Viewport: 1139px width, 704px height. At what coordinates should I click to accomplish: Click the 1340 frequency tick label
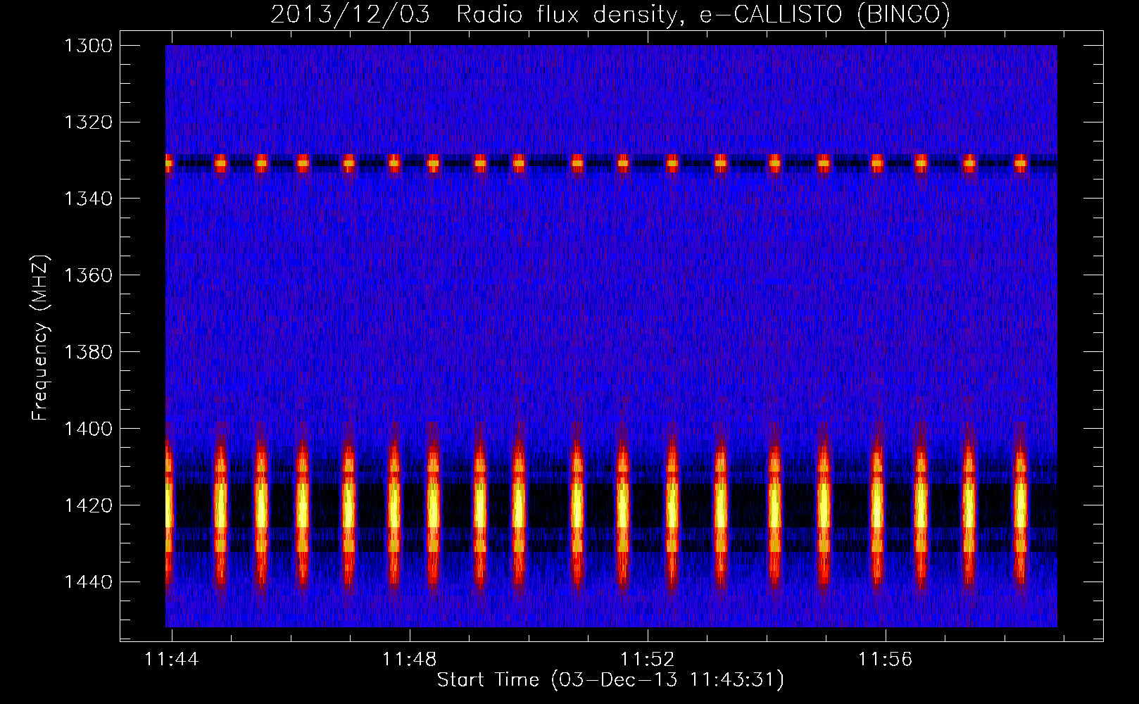coord(88,199)
